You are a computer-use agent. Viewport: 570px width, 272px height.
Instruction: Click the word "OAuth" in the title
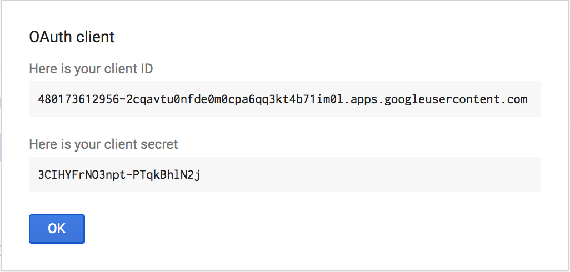pos(50,37)
